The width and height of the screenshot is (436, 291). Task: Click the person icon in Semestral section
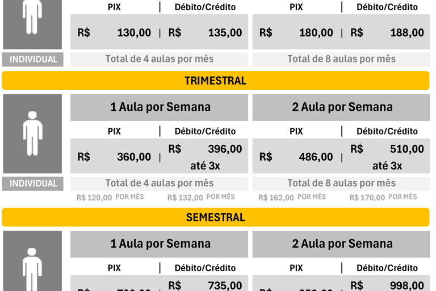(x=32, y=269)
